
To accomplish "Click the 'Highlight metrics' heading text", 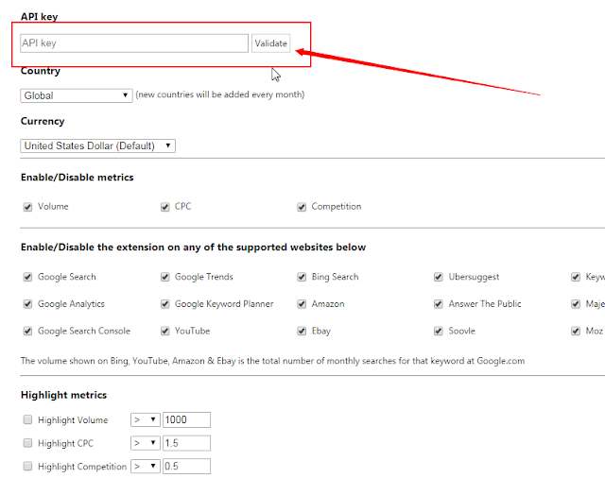I will click(63, 395).
